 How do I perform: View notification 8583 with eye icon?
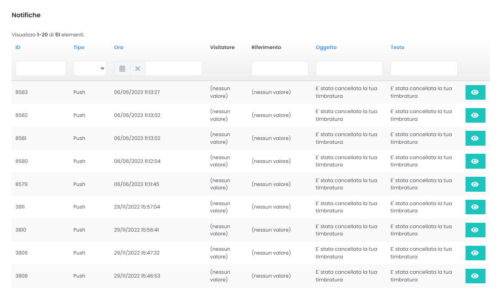pyautogui.click(x=475, y=92)
